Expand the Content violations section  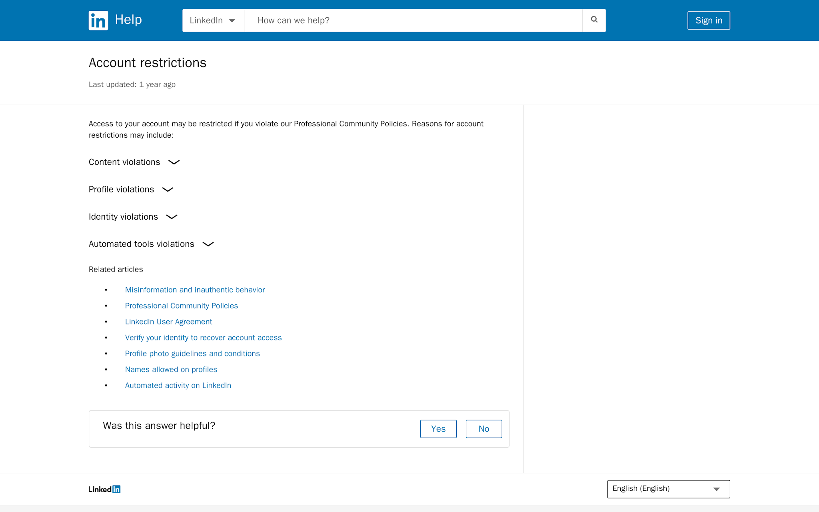point(134,162)
